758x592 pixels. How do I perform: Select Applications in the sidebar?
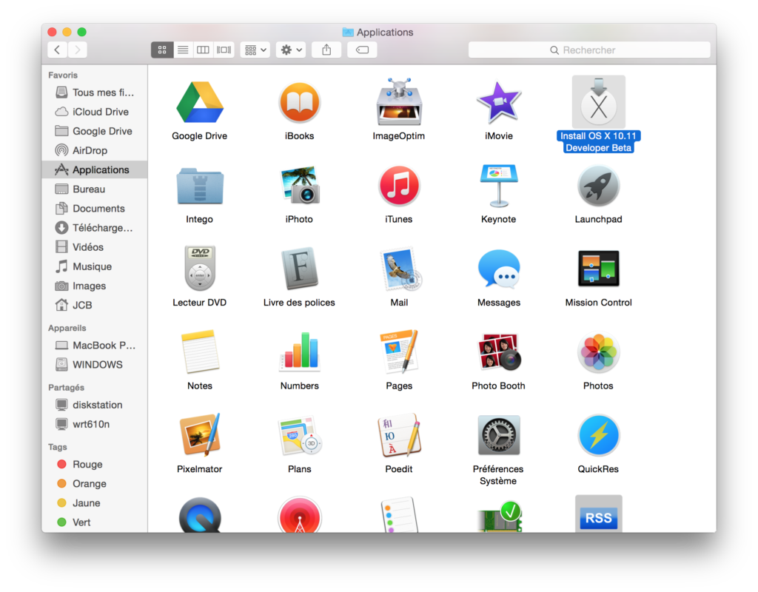tap(95, 169)
